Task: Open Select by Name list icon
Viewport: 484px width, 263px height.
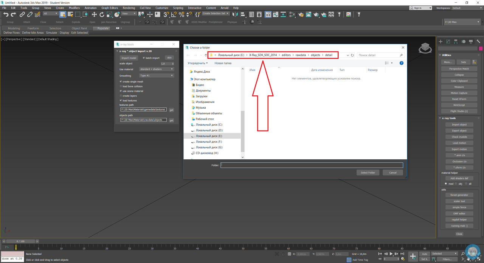Action: tap(70, 14)
